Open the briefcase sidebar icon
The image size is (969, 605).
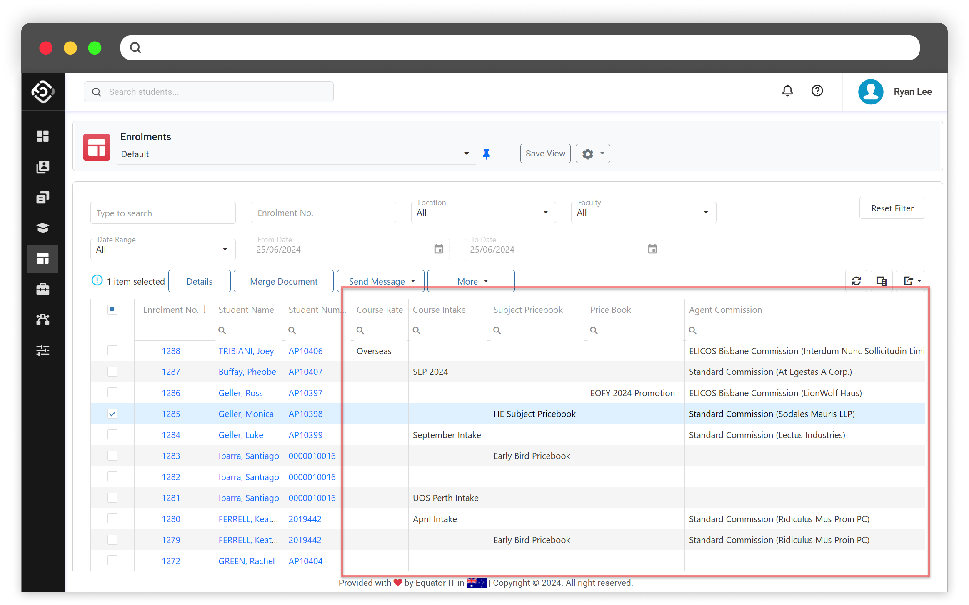click(43, 289)
